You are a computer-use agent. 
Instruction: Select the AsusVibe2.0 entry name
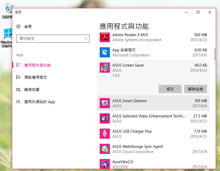pyautogui.click(x=122, y=162)
